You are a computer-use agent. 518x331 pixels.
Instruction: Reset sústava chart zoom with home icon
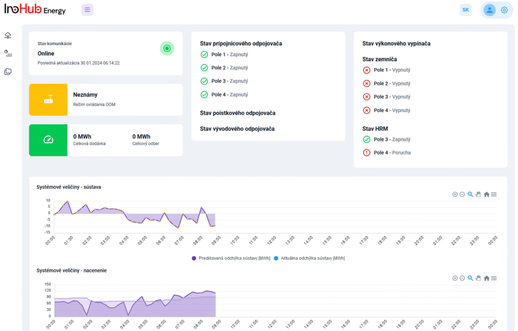point(487,194)
